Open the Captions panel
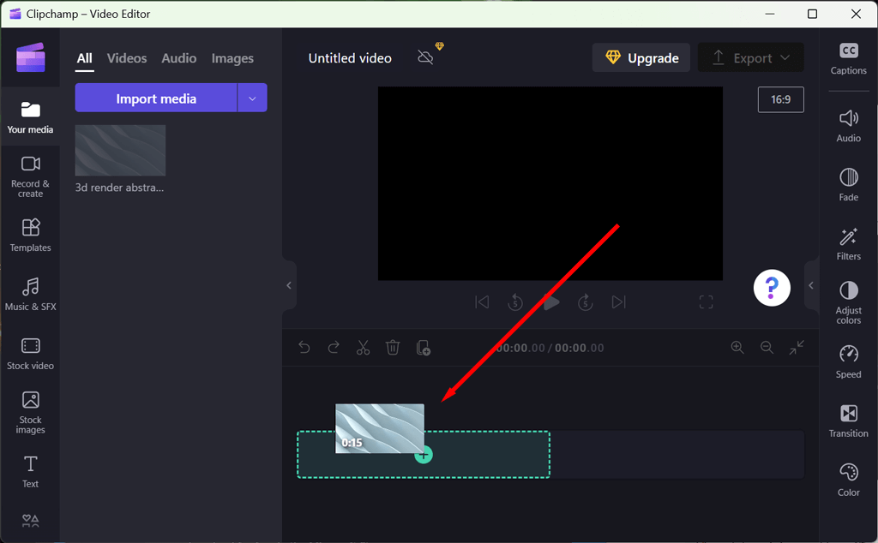Viewport: 878px width, 543px height. click(848, 58)
